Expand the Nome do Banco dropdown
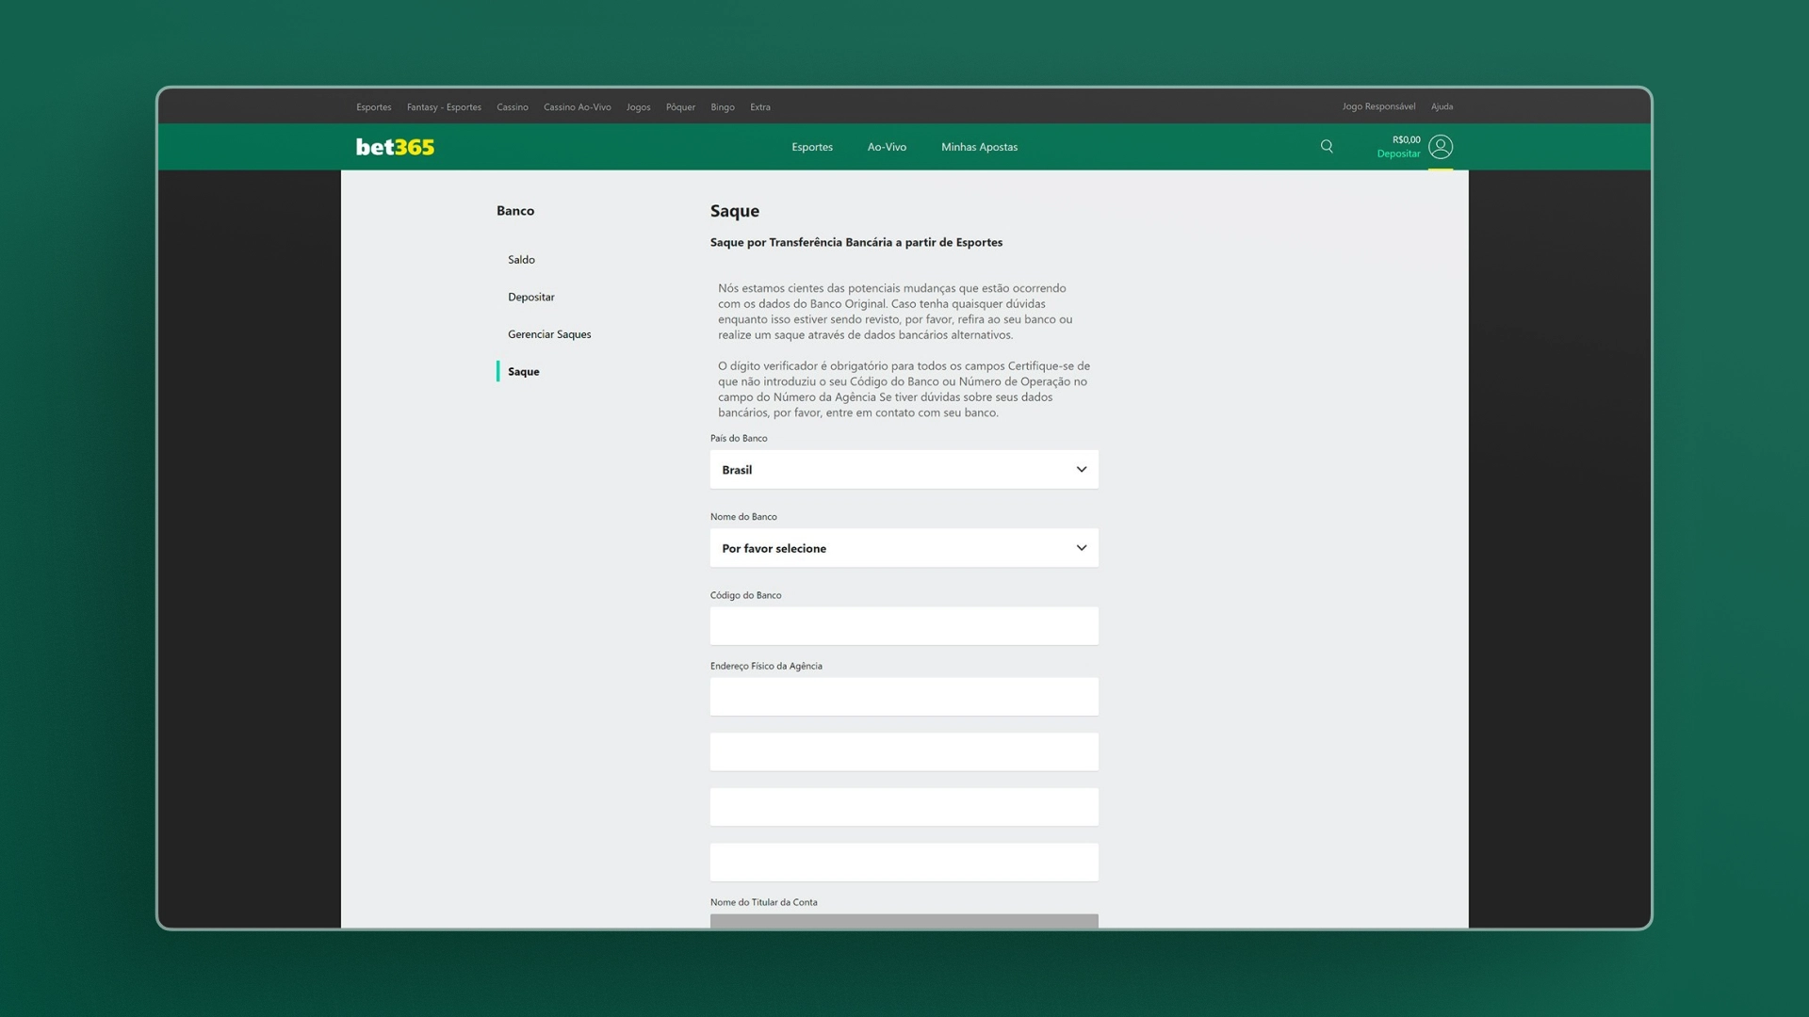 (904, 548)
